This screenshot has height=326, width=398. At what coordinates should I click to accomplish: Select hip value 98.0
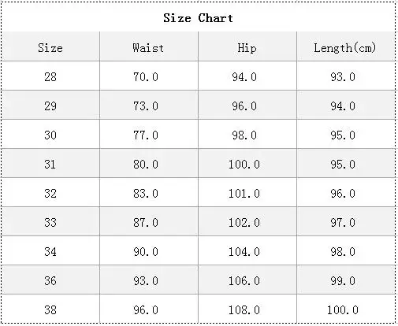(244, 135)
